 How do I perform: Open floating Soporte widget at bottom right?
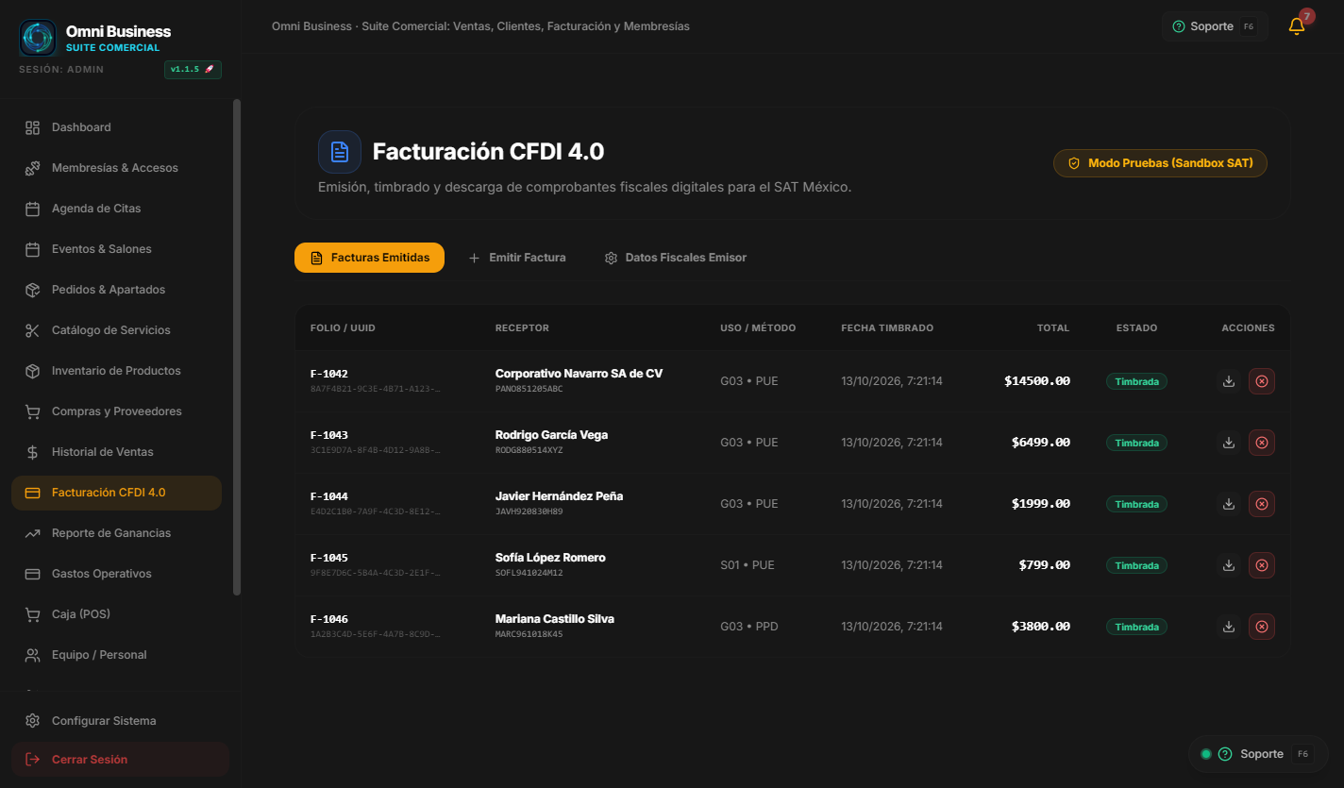(x=1258, y=754)
